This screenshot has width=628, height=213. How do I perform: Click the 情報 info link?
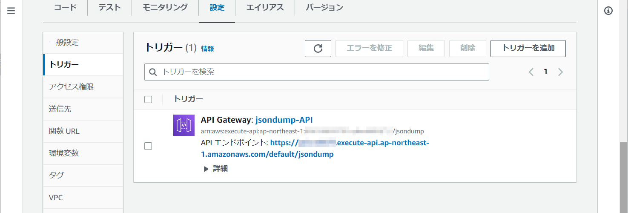(x=208, y=49)
